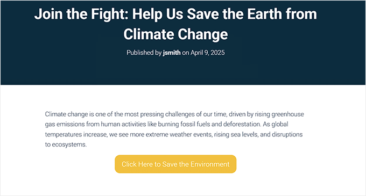The width and height of the screenshot is (366, 196).
Task: Click the word 'deforestation' in the paragraph
Action: pos(242,124)
